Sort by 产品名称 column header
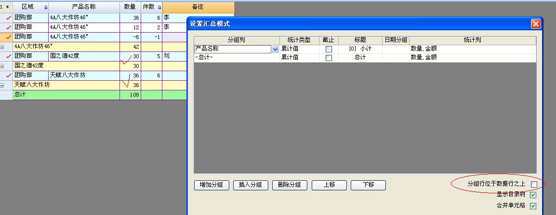This screenshot has height=215, width=556. tap(84, 7)
